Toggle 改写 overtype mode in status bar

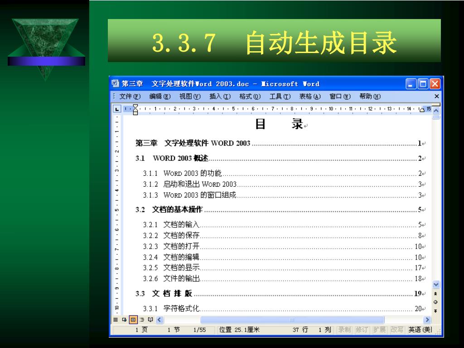coord(397,330)
